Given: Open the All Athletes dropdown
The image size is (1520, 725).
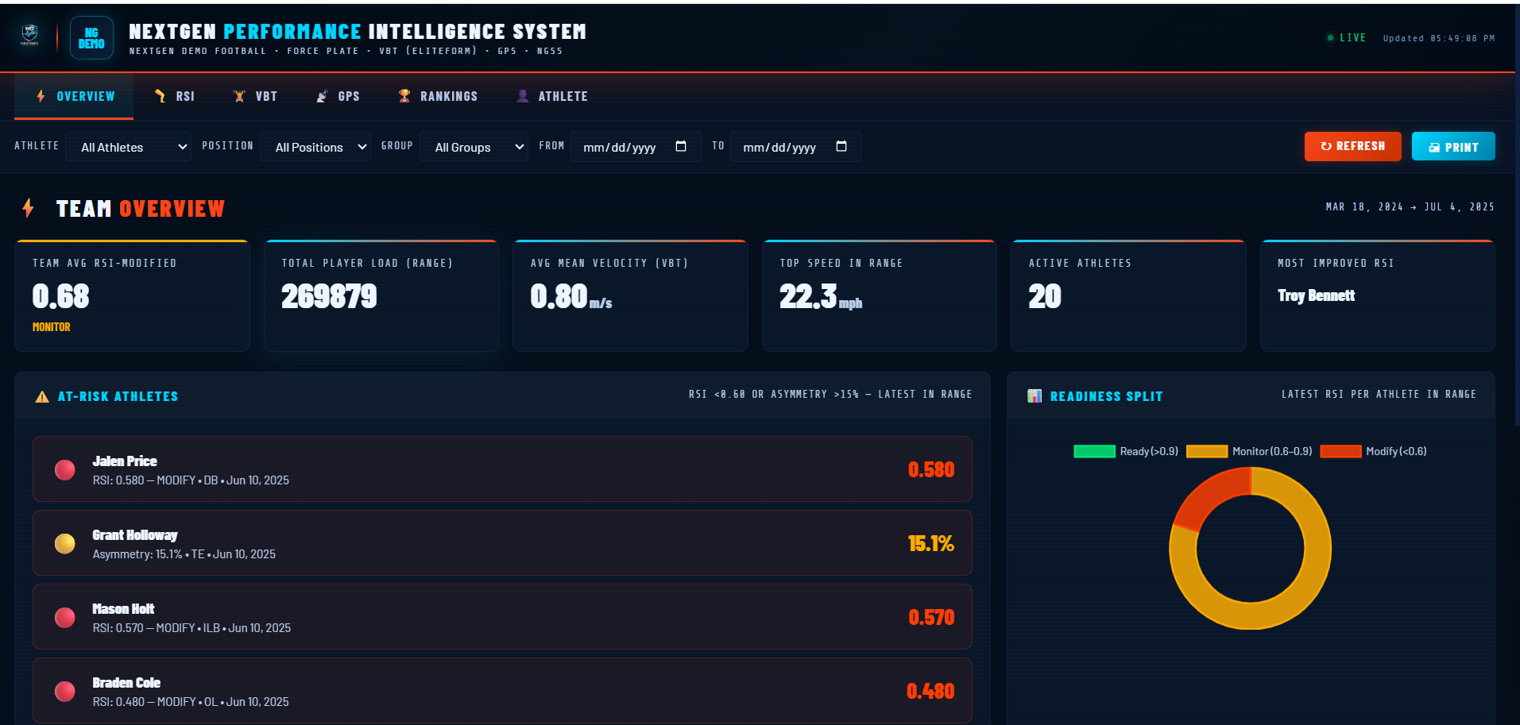Looking at the screenshot, I should point(129,147).
